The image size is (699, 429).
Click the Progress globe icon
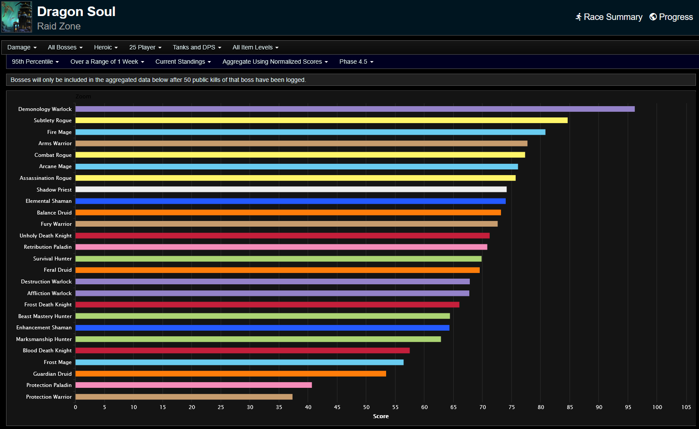coord(653,17)
